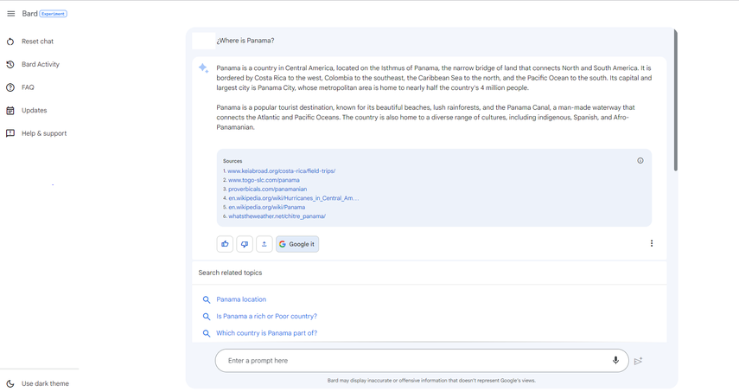Open Bard Activity from sidebar
Screen dimensions: 739x392
point(40,65)
